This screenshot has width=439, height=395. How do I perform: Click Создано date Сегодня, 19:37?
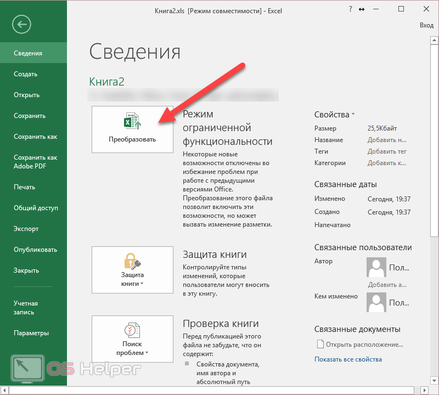coord(389,212)
